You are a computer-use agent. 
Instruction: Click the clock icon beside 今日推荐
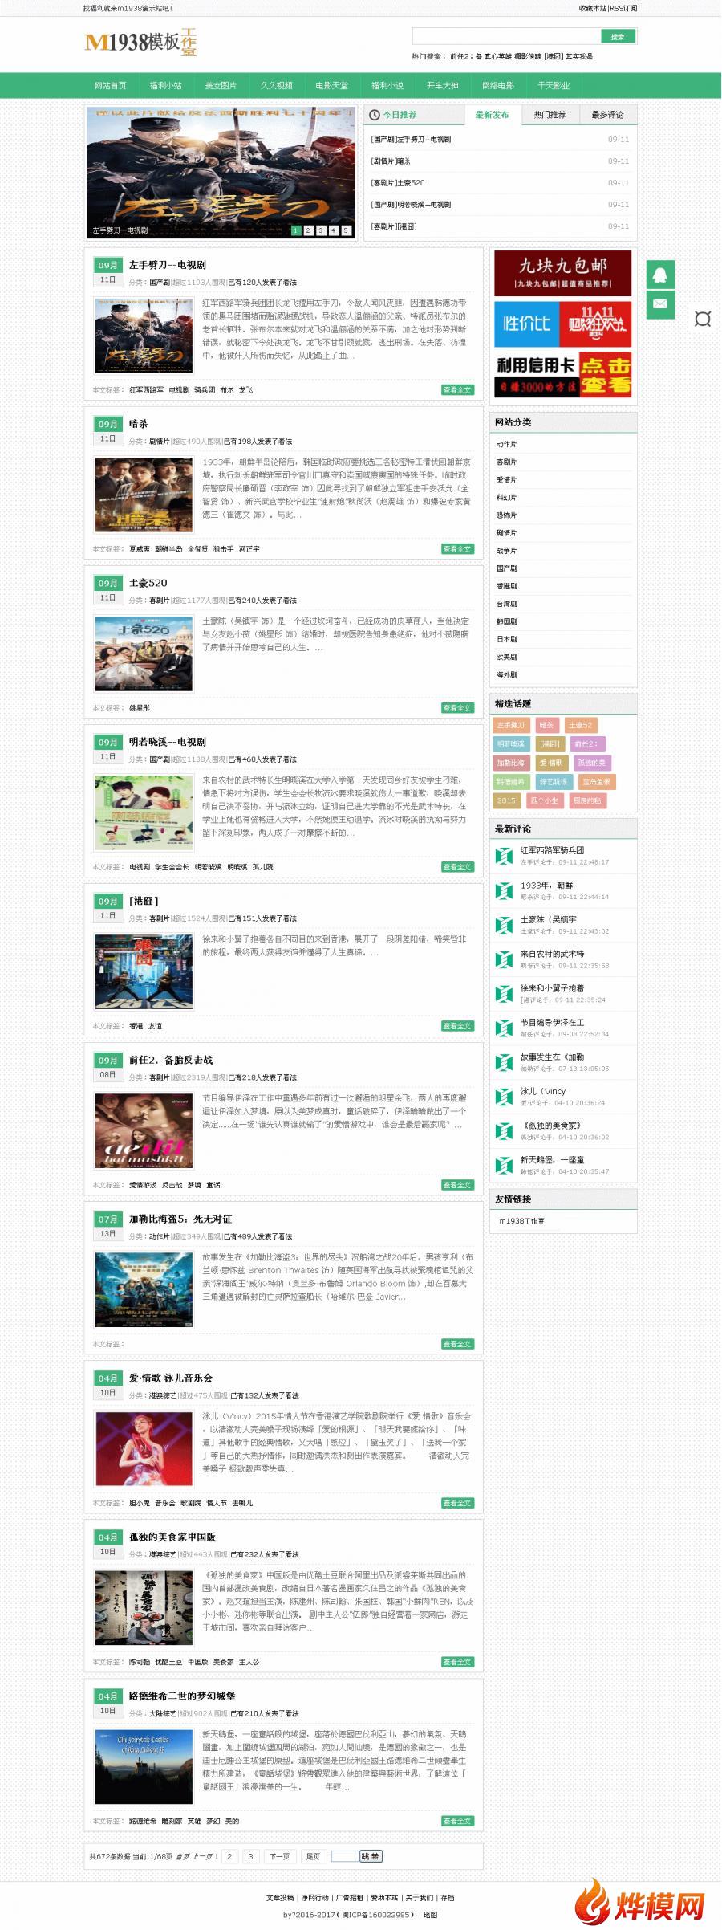(374, 115)
